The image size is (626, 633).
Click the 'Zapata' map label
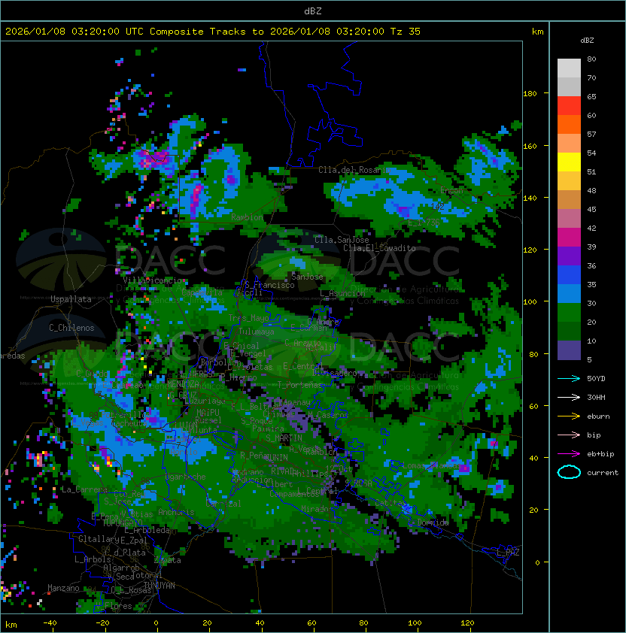tap(168, 560)
